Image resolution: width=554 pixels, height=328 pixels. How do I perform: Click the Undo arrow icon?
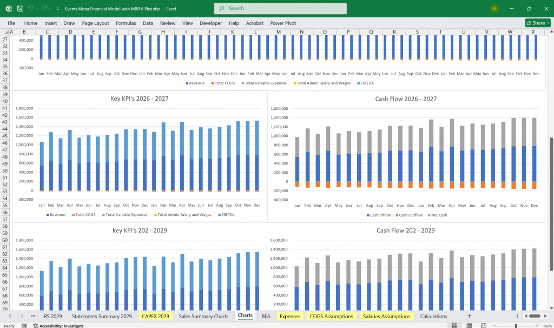[x=31, y=9]
